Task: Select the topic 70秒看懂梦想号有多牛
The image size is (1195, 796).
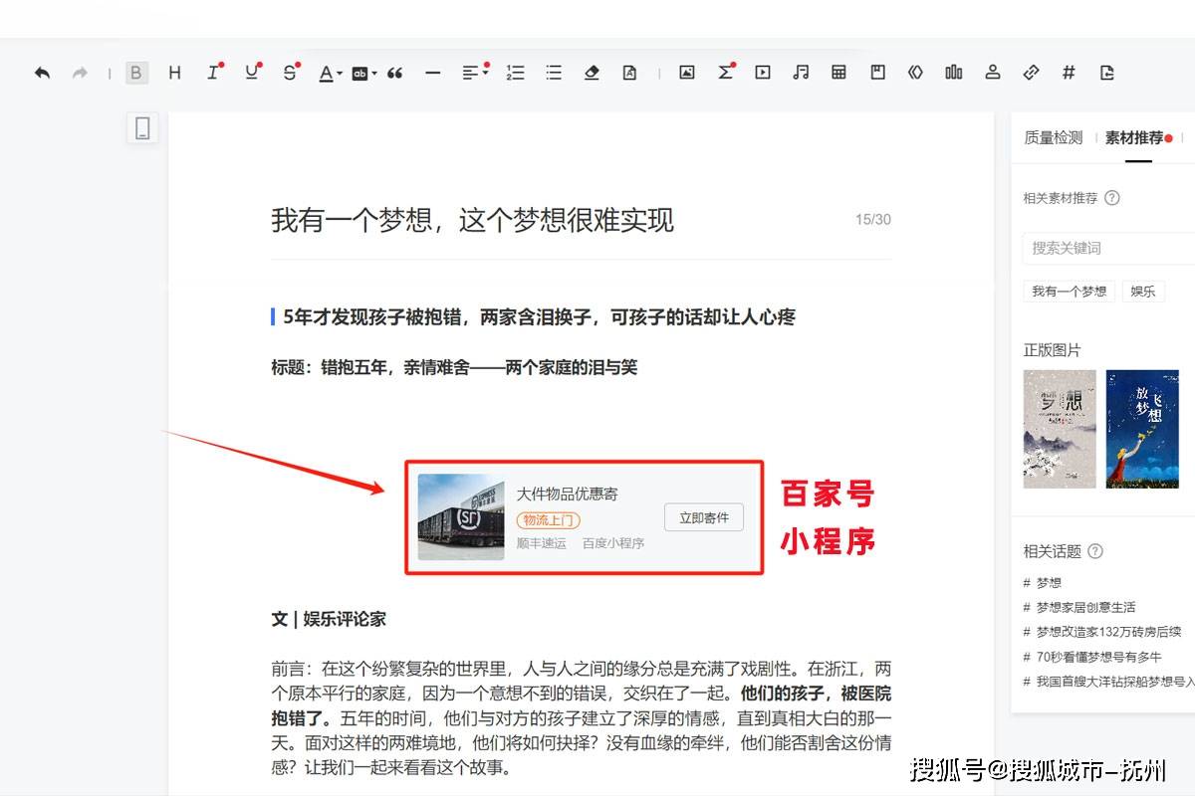Action: pyautogui.click(x=1092, y=657)
